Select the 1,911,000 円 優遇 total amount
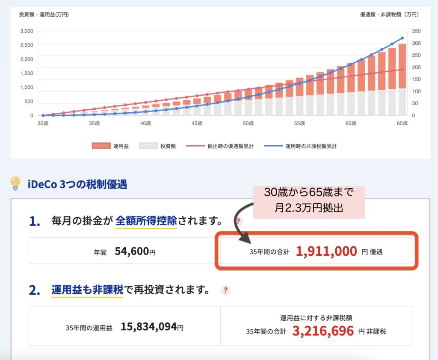 326,252
